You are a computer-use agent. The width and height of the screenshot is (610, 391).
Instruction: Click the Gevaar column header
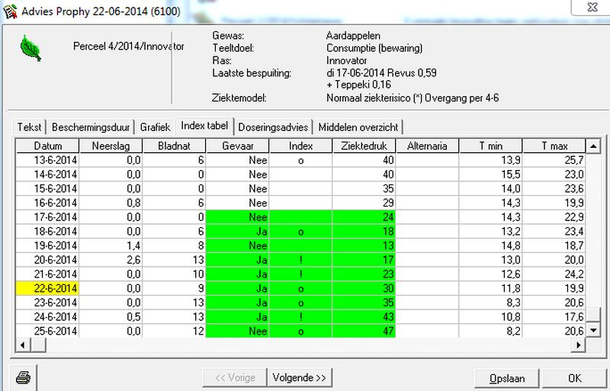click(238, 146)
